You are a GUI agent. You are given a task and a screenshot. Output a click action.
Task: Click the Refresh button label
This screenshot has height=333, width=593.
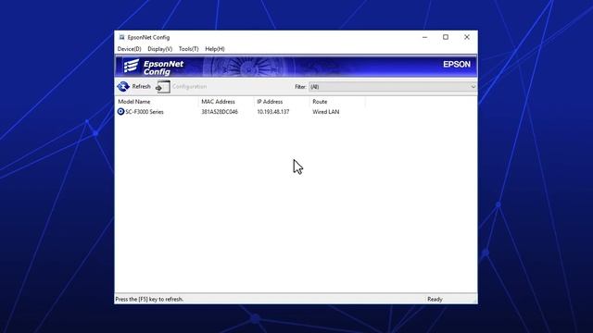(142, 86)
